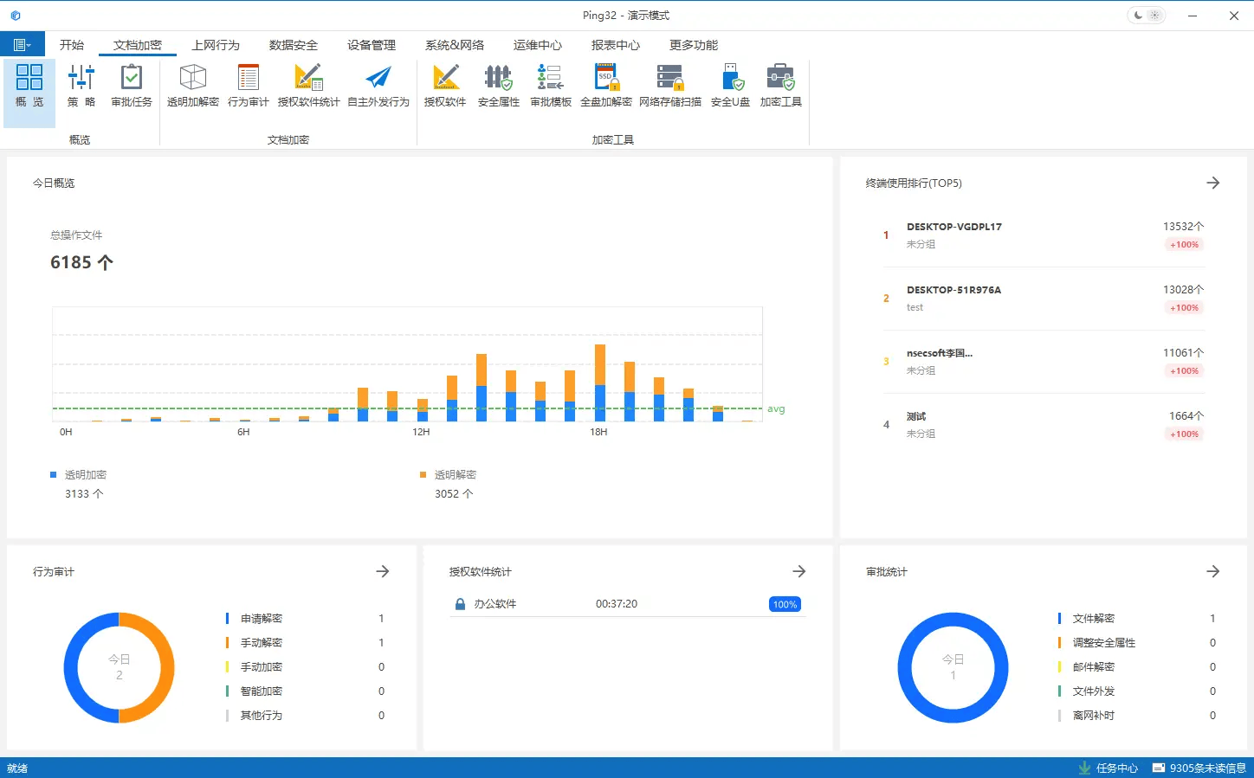Toggle the dark/light mode switch
Screen dimensions: 1254x778
1146,16
